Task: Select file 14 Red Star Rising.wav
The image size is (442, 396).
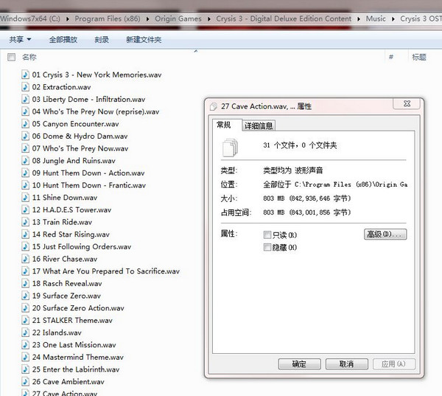Action: [71, 235]
